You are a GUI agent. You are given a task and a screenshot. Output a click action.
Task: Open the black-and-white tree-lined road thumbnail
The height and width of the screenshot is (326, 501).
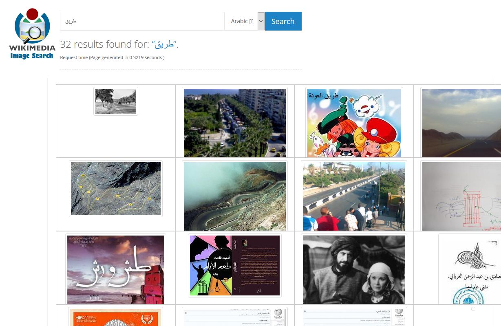[x=116, y=101]
